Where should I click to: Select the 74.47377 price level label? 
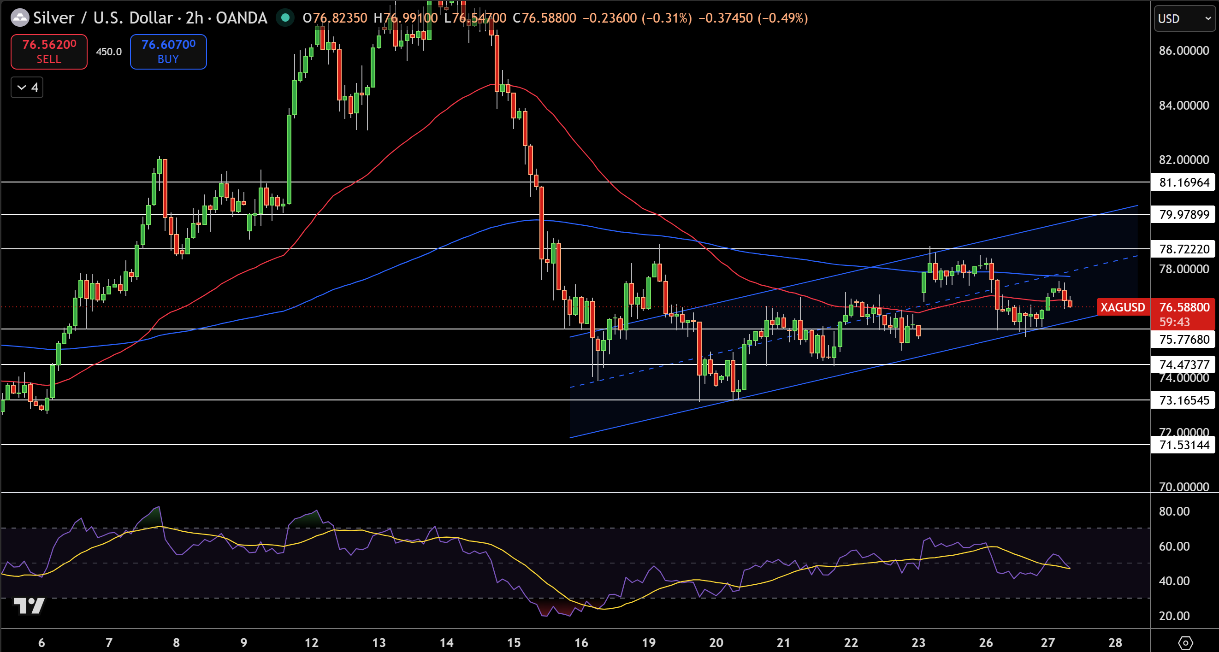point(1183,364)
